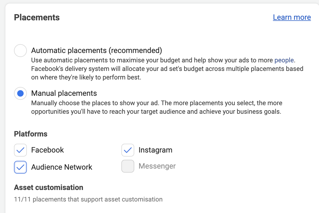
Task: Click the Instagram label text
Action: [155, 150]
